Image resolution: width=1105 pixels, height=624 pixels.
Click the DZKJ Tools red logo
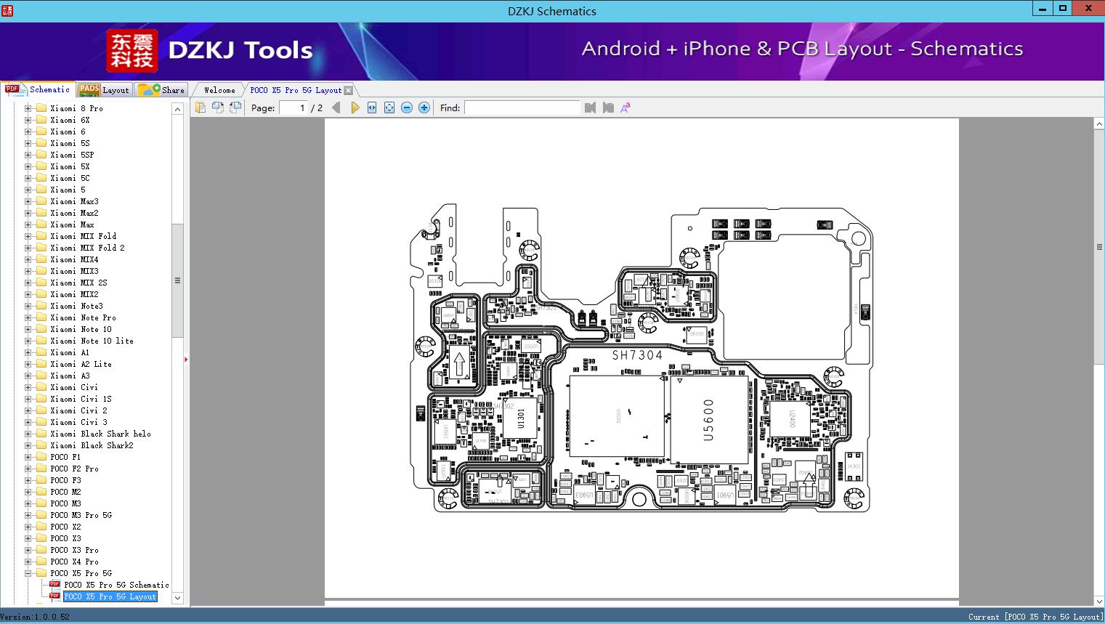click(132, 51)
